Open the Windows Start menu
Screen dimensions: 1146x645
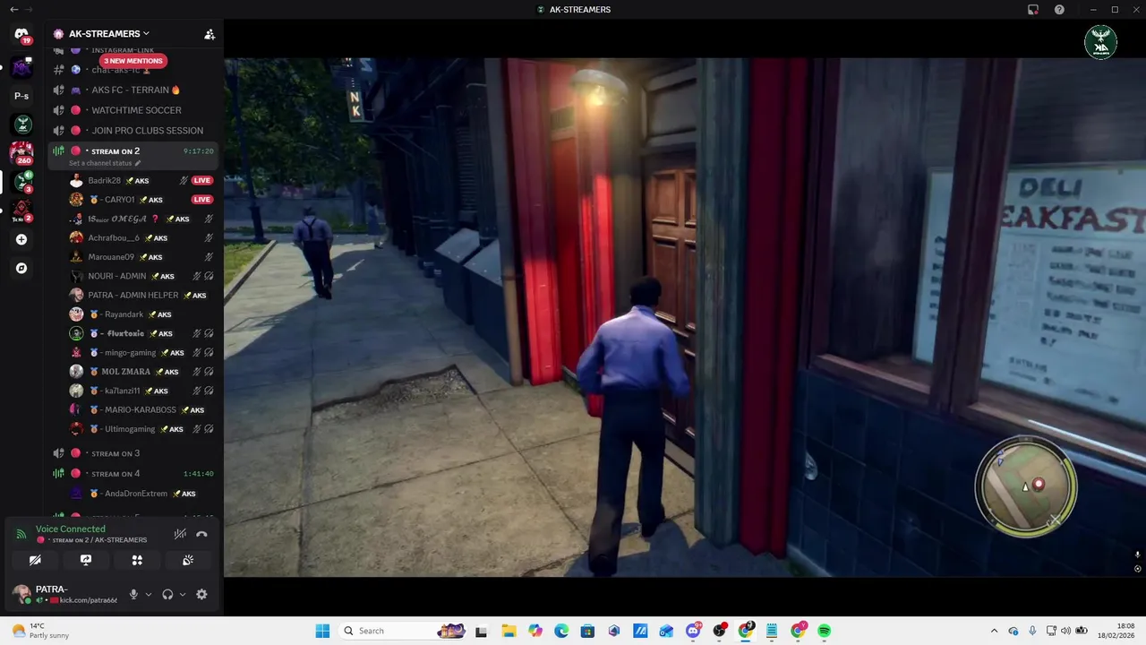click(322, 631)
